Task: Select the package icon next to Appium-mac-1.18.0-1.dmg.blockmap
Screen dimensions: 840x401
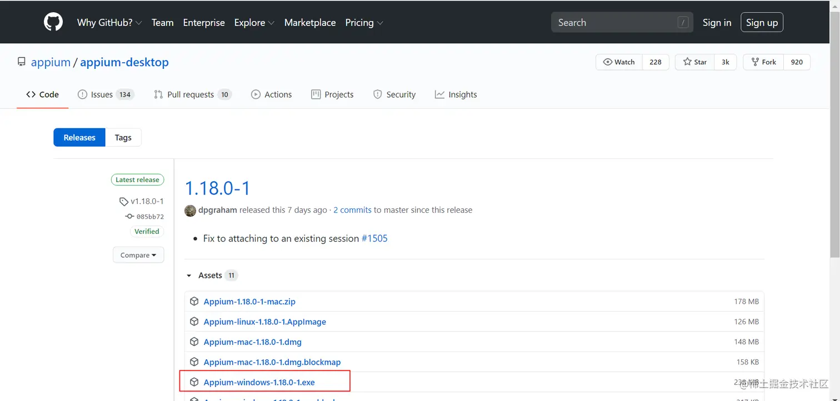Action: (x=194, y=362)
